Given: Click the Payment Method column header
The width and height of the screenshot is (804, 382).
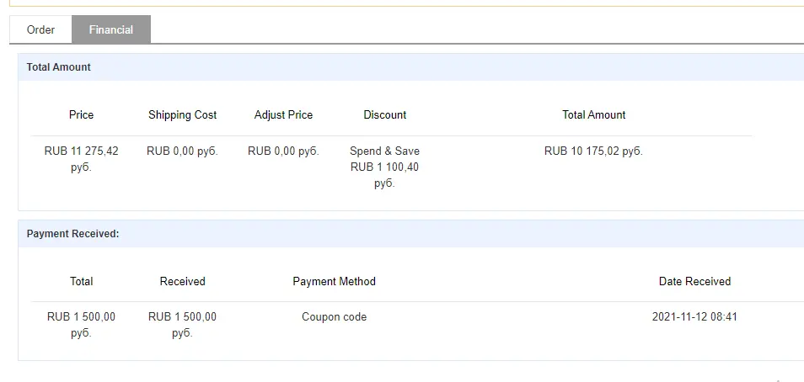Looking at the screenshot, I should [x=335, y=281].
